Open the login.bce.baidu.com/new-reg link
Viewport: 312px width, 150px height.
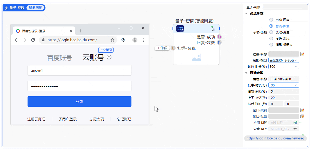tap(275, 138)
